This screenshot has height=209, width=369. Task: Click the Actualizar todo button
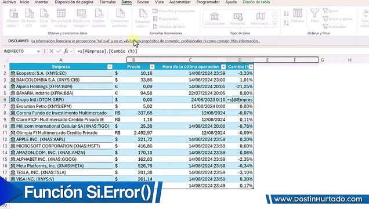(x=142, y=18)
